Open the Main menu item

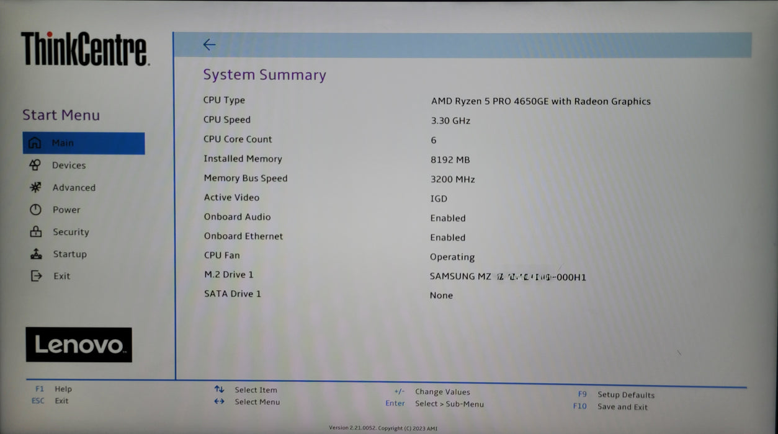click(x=84, y=143)
